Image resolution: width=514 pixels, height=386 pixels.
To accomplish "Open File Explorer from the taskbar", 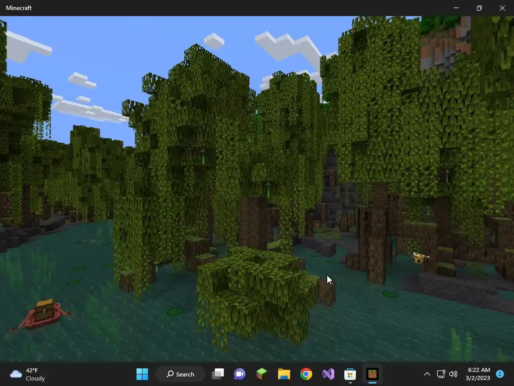I will (x=284, y=374).
